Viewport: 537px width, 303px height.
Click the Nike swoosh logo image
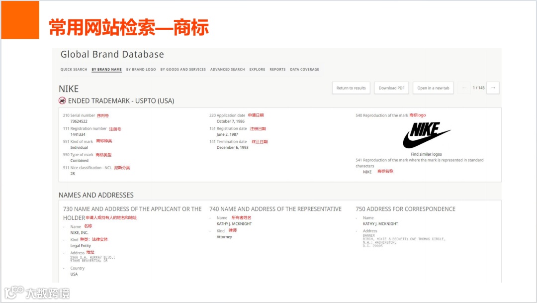(427, 135)
